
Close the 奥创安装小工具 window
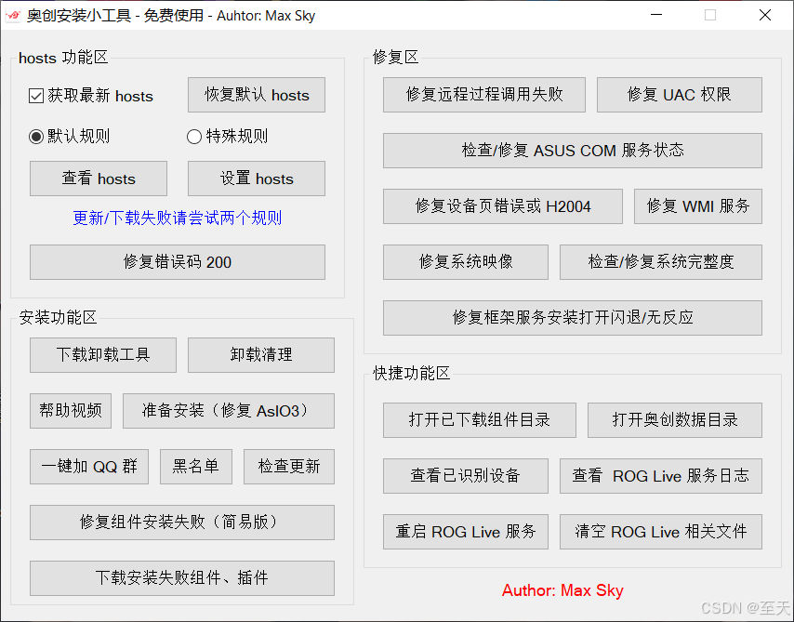click(x=765, y=15)
